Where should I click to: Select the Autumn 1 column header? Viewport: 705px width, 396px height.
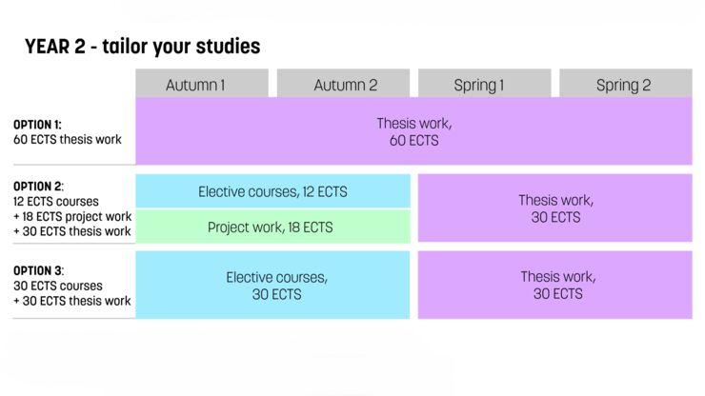click(x=195, y=85)
